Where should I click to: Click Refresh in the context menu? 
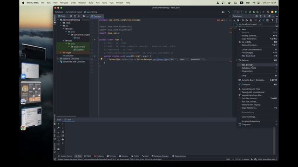point(257,60)
